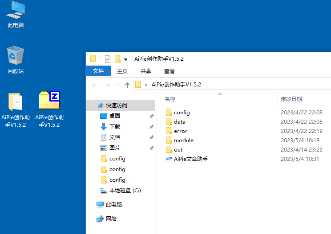Click the date 2023/4/14 23:23 for out
Image resolution: width=331 pixels, height=234 pixels.
[x=302, y=150]
